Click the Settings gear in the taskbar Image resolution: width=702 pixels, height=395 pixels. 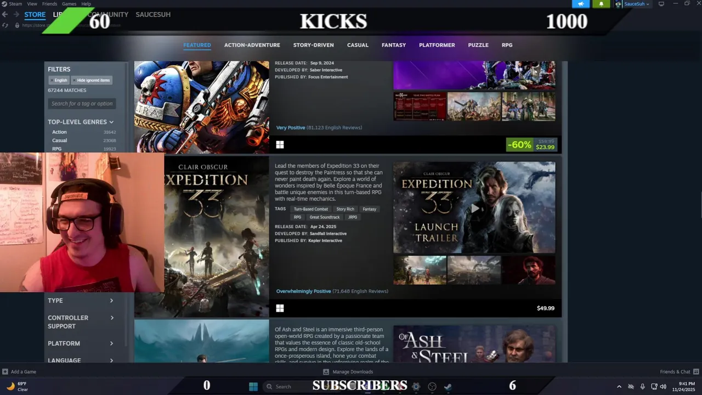click(x=416, y=386)
